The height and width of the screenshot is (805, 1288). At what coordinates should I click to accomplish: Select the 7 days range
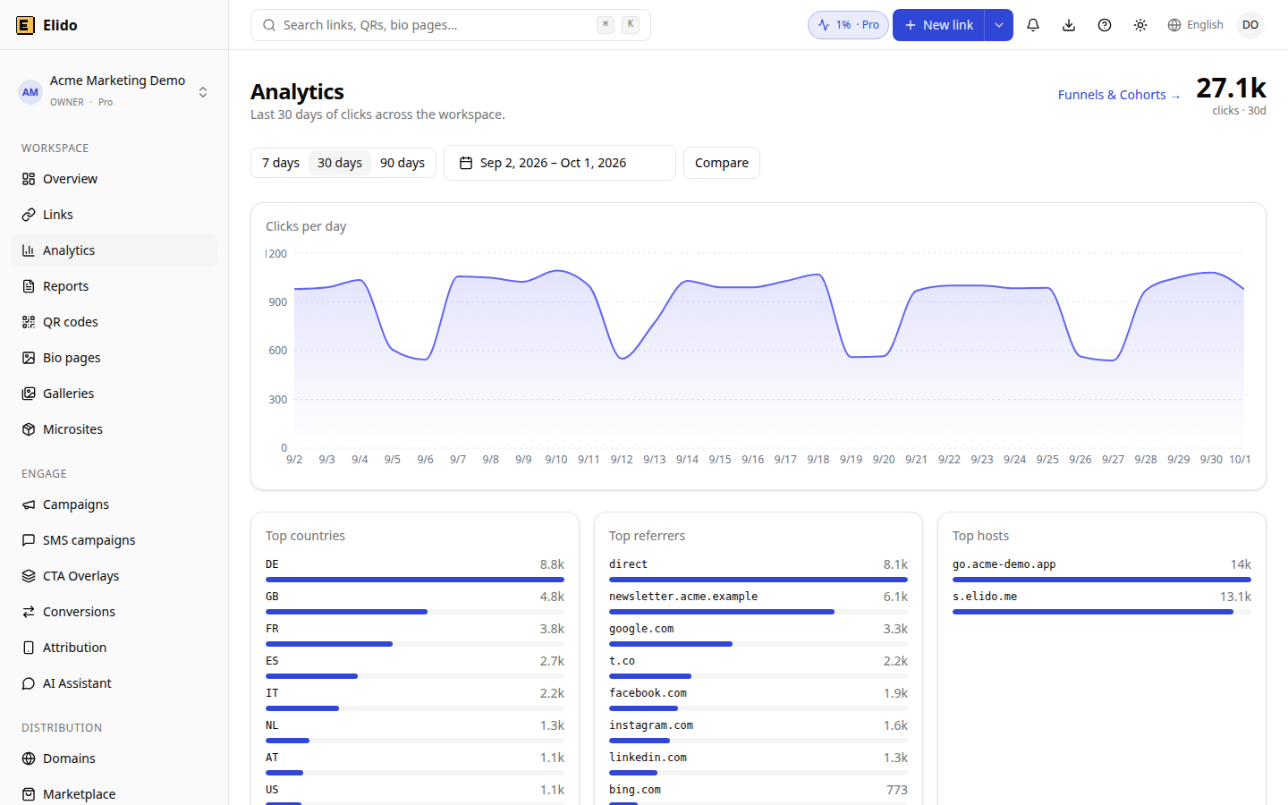coord(281,163)
